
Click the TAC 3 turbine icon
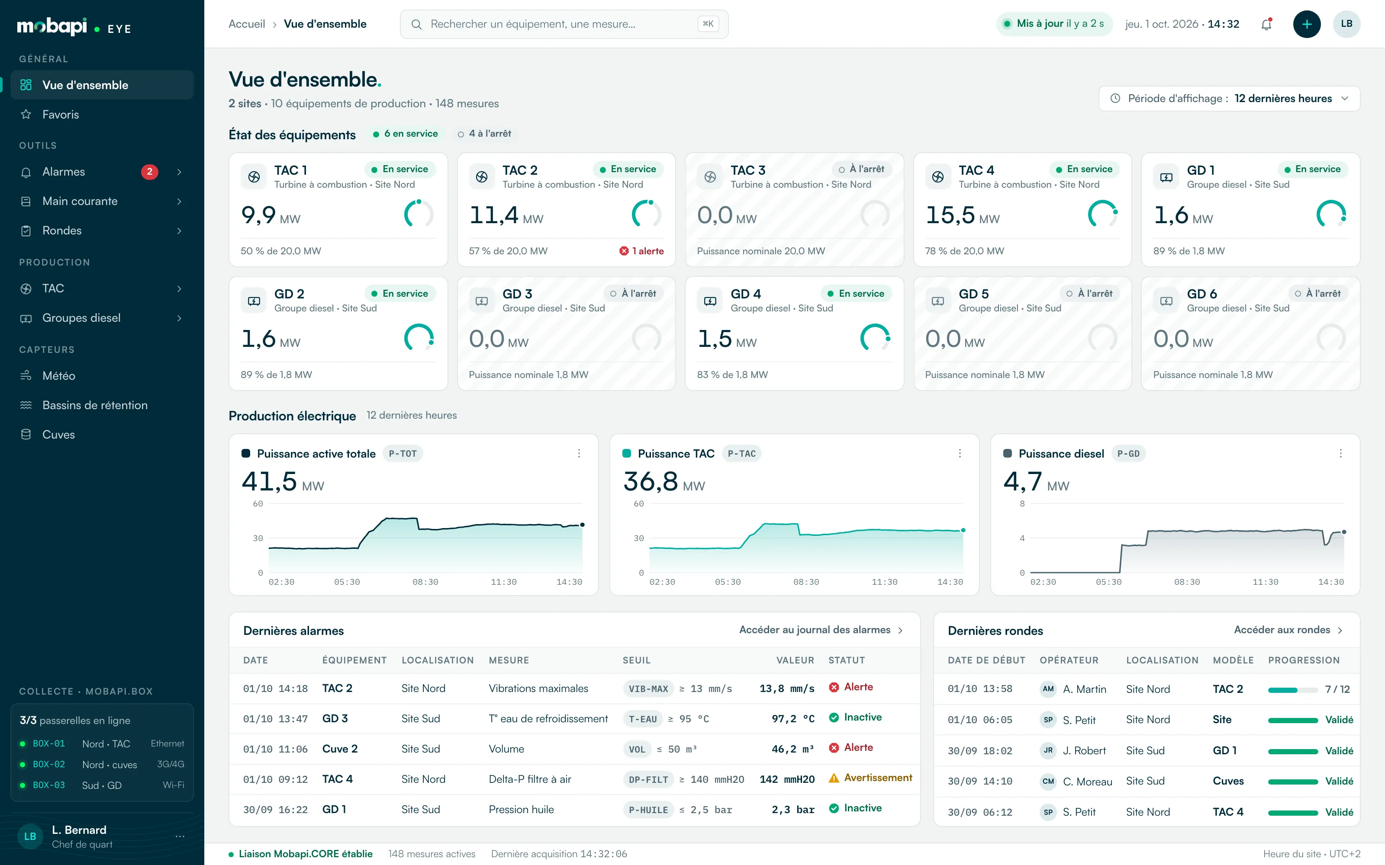(710, 177)
